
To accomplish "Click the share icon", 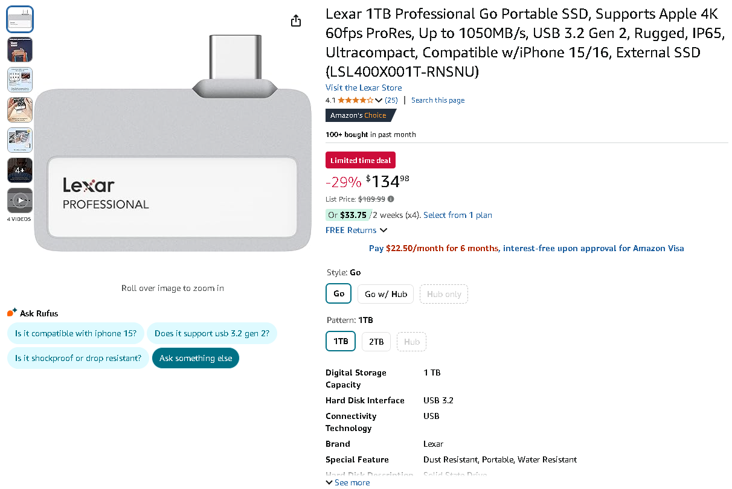I will 295,20.
